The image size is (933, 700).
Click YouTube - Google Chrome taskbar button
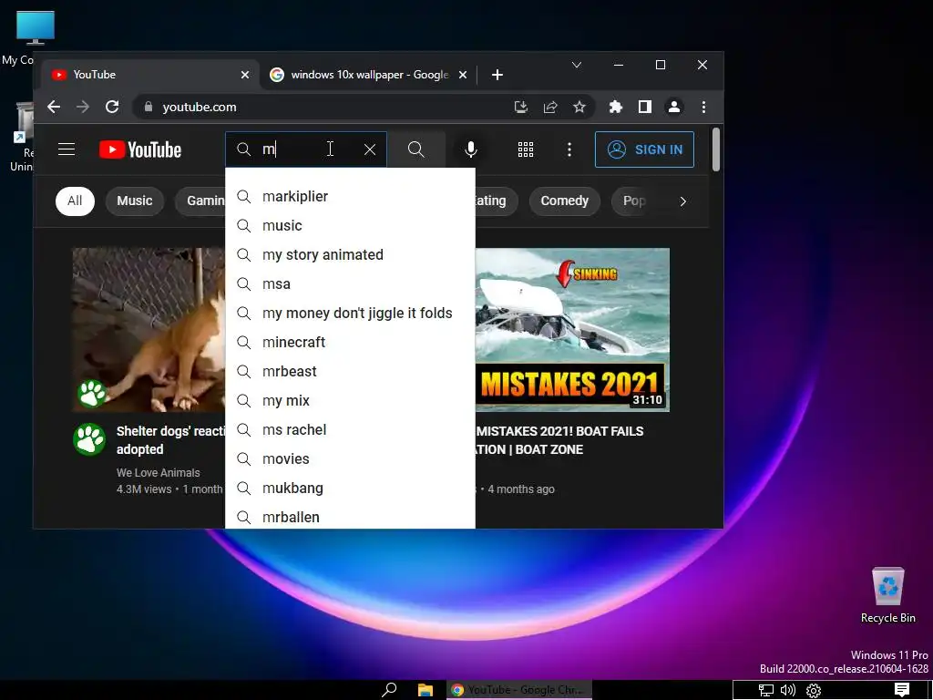click(518, 690)
